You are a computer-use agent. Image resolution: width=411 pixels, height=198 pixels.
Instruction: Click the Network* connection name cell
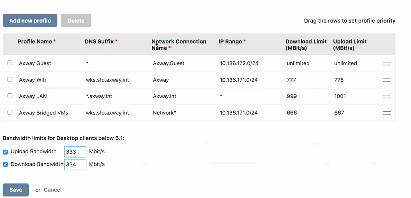[164, 113]
